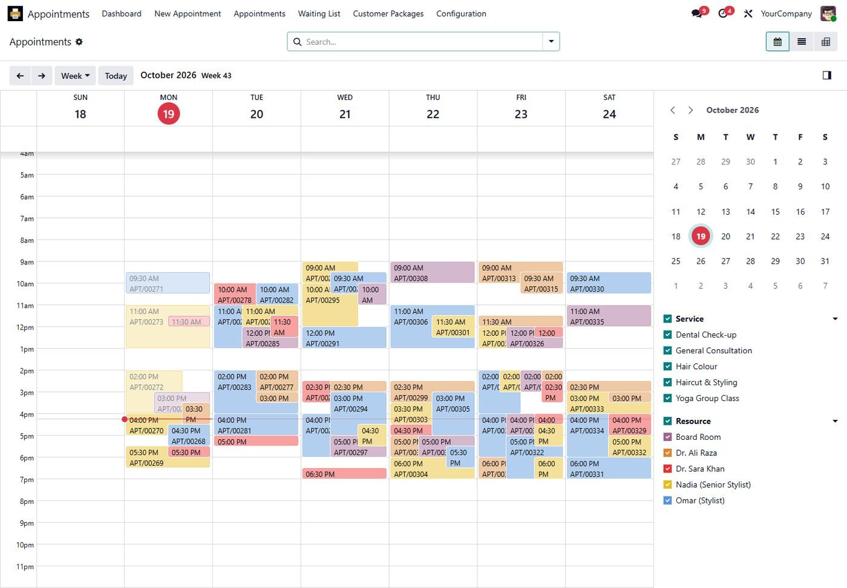Uncheck the Hair Colour filter
The width and height of the screenshot is (847, 588).
point(667,367)
